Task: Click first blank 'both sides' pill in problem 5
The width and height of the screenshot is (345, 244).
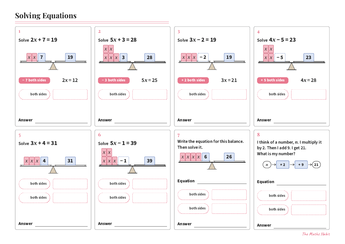Action: point(34,184)
